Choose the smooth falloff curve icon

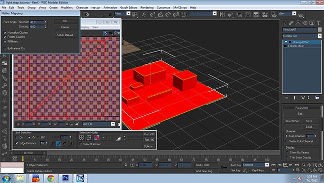(52, 144)
